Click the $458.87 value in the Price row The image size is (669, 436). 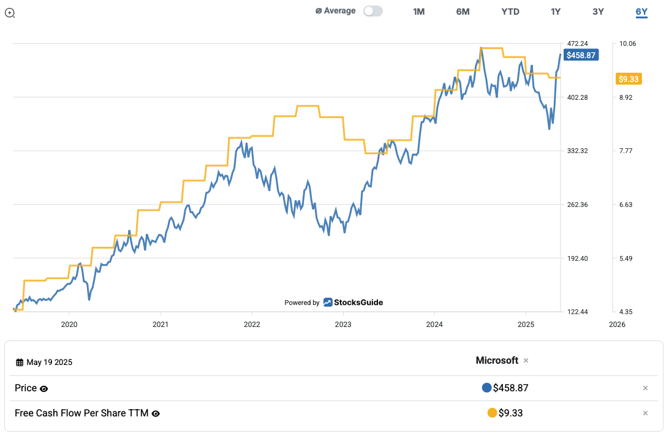(x=511, y=388)
